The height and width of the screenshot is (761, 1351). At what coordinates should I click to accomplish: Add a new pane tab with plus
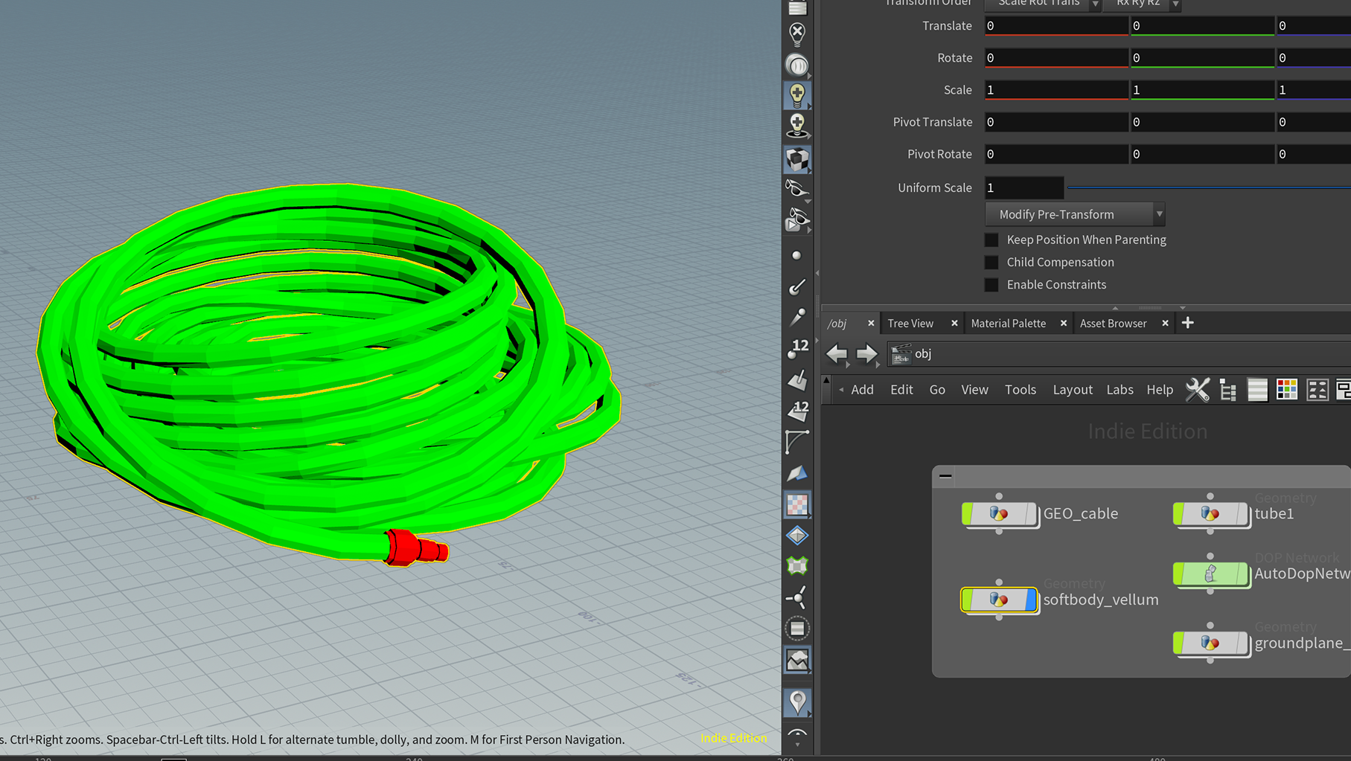1188,323
